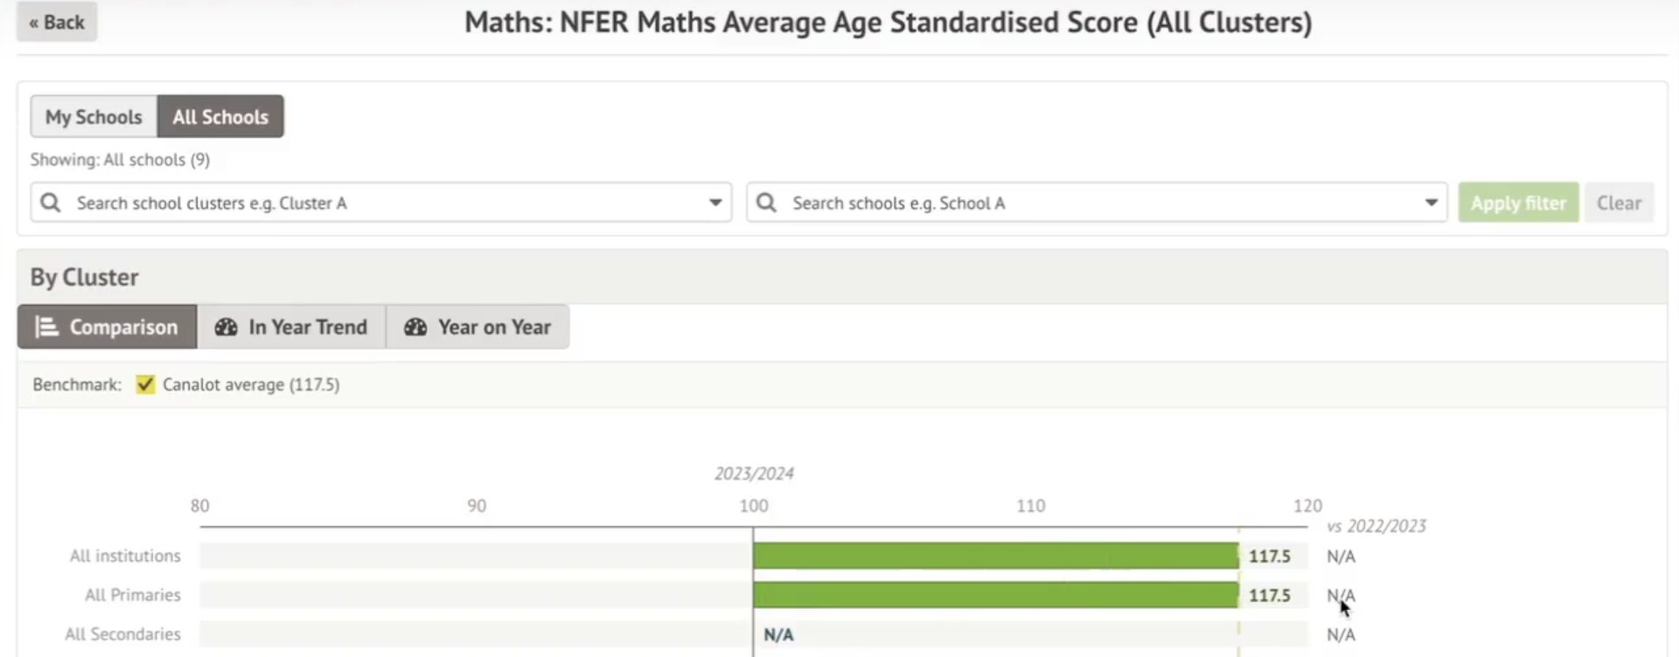Click the Year on Year gauge icon
This screenshot has width=1679, height=657.
[x=415, y=327]
